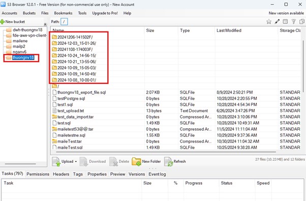Click the file list horizontal scrollbar
This screenshot has height=201, width=306.
tap(166, 152)
